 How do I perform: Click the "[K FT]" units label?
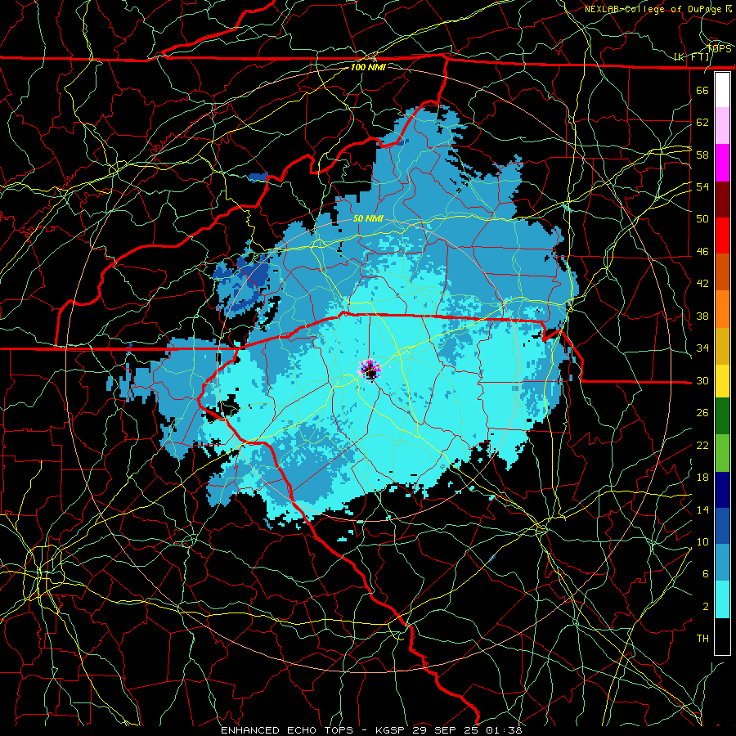point(692,57)
